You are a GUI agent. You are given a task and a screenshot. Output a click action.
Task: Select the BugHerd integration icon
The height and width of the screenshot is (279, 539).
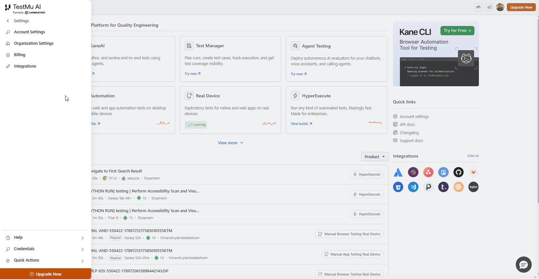pyautogui.click(x=473, y=187)
